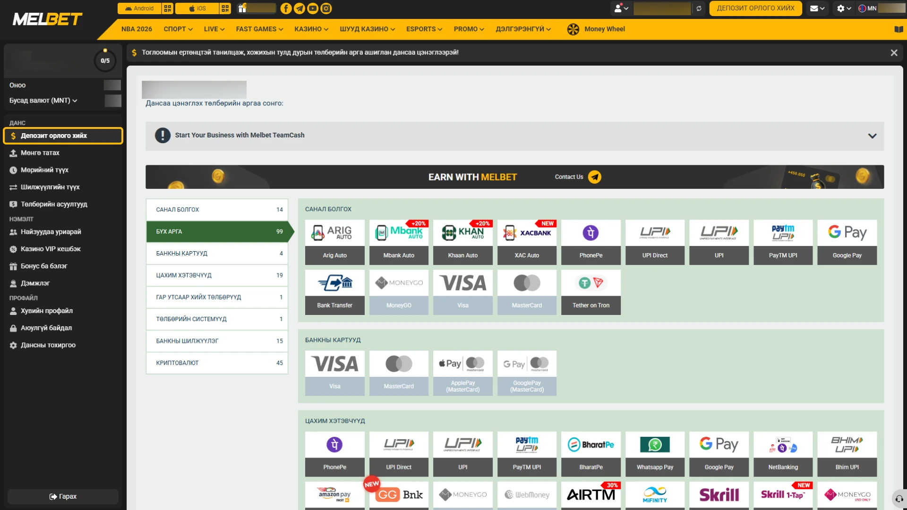
Task: Select ApplePay (MasterCard) option
Action: pos(463,373)
